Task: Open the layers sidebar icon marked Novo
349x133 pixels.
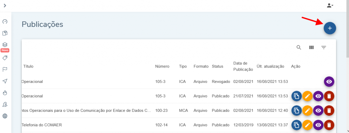Action: coord(5,45)
